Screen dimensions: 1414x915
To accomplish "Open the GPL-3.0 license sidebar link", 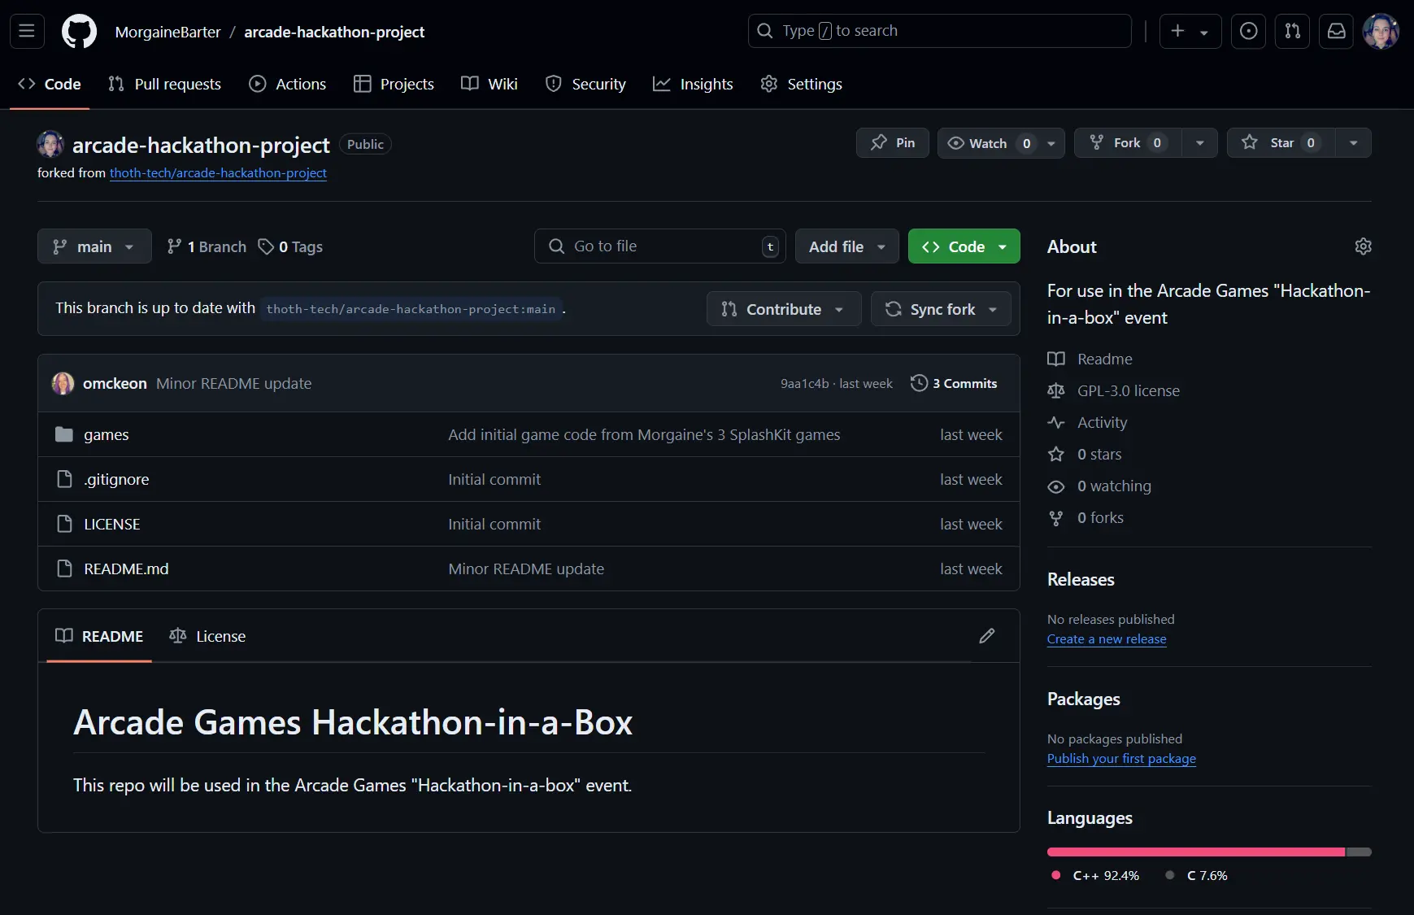I will coord(1128,391).
